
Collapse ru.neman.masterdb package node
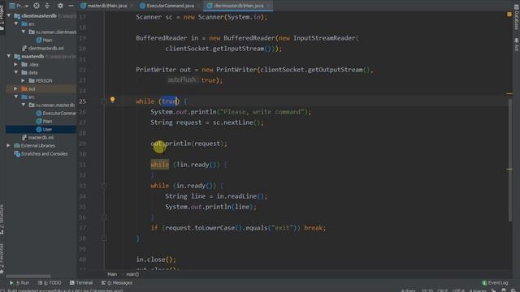pyautogui.click(x=24, y=105)
